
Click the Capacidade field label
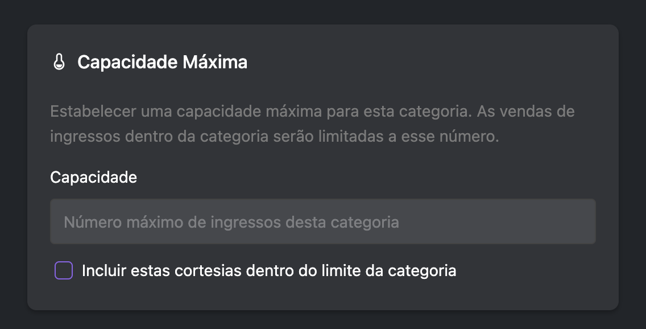[x=93, y=177]
